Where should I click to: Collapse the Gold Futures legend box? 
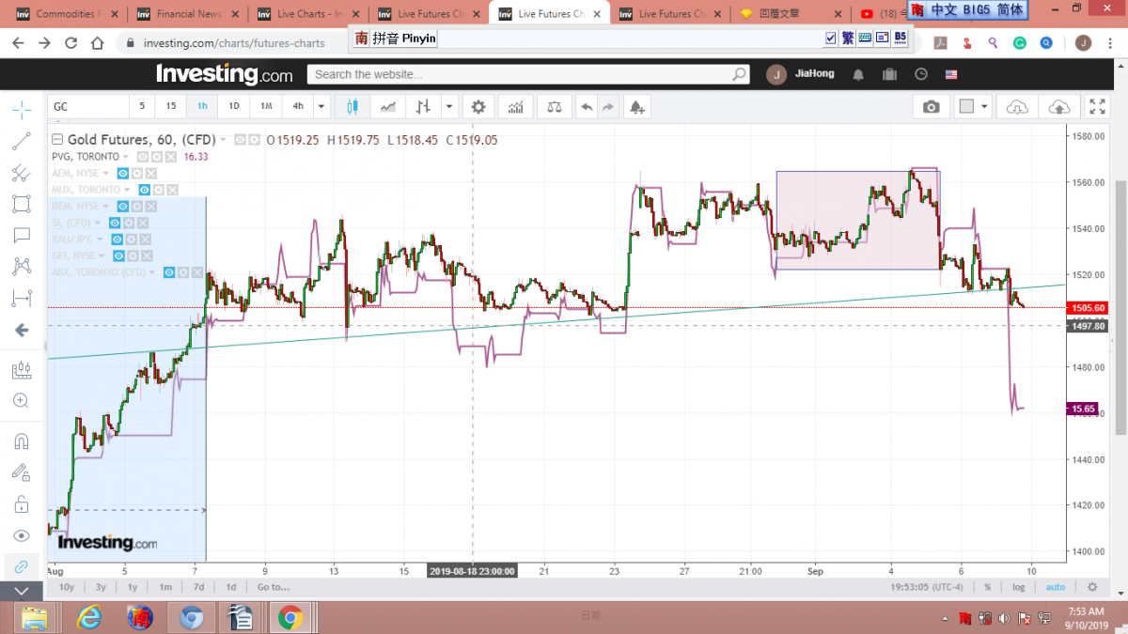(x=57, y=140)
